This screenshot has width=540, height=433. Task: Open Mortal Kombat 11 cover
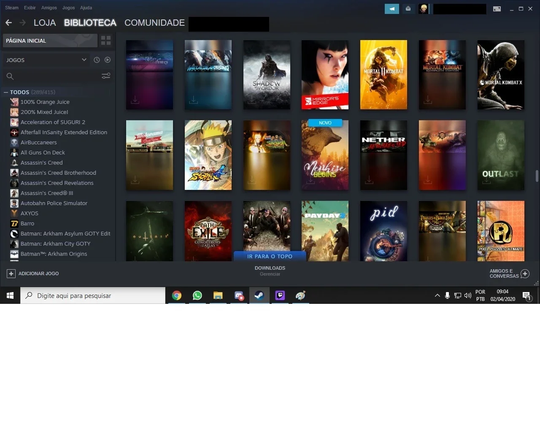point(383,75)
